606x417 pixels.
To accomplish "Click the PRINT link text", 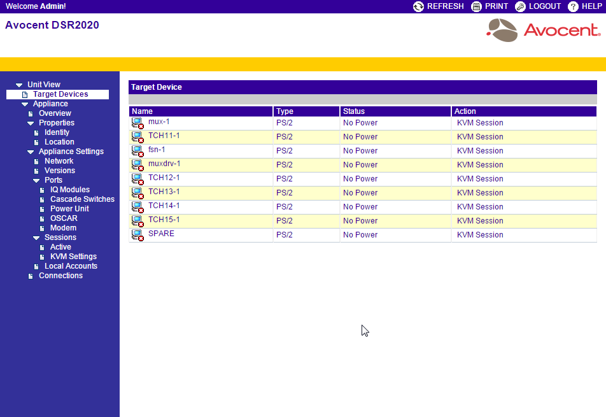I will coord(497,6).
